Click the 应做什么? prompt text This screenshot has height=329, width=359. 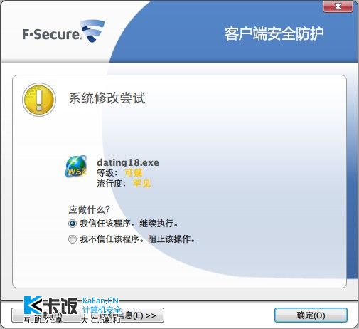90,209
